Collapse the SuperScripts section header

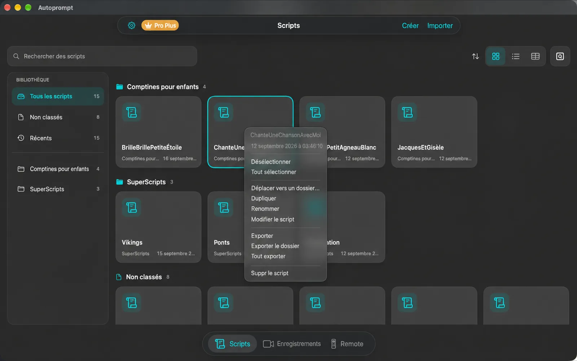pyautogui.click(x=145, y=182)
